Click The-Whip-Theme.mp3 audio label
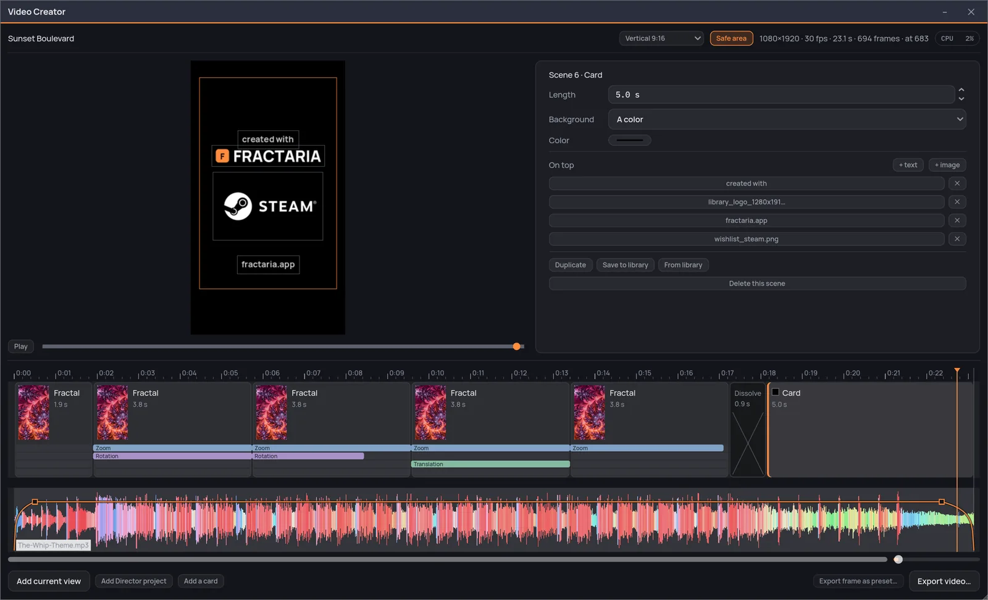The height and width of the screenshot is (600, 988). pos(53,545)
